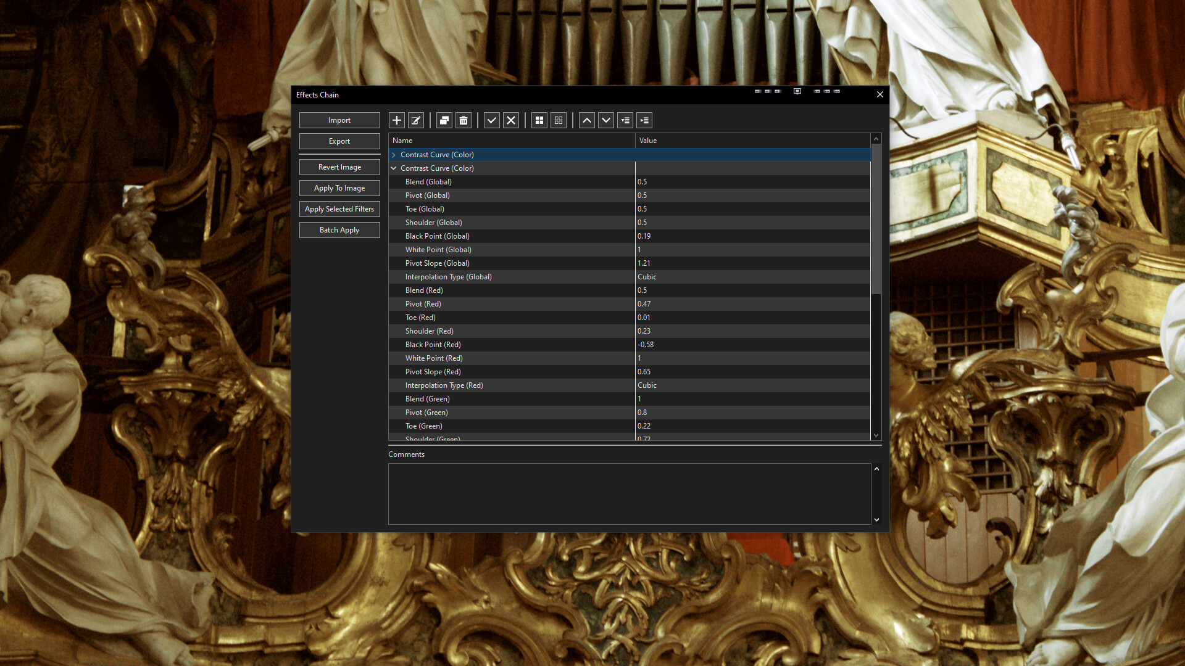1185x666 pixels.
Task: Select the Toe (Red) parameter row
Action: (x=630, y=318)
